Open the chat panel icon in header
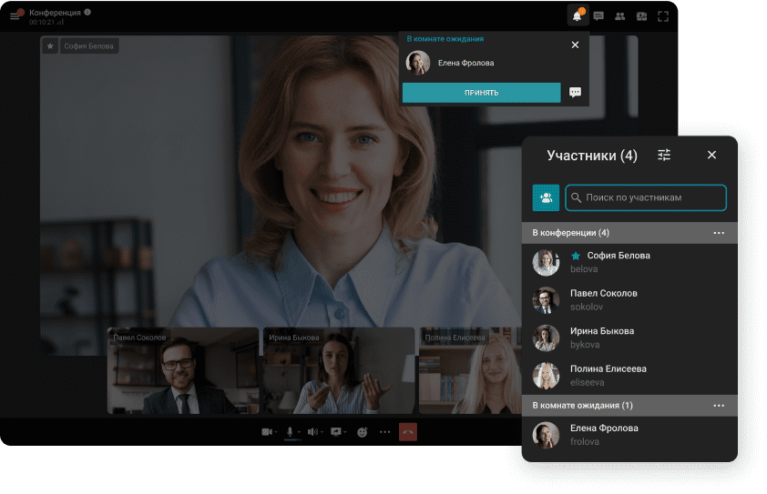Screen dimensions: 767x494 598,15
